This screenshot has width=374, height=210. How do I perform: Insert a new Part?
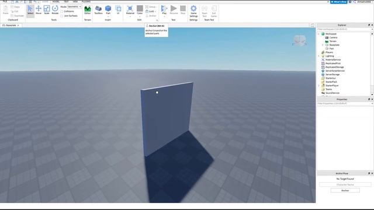coord(108,10)
